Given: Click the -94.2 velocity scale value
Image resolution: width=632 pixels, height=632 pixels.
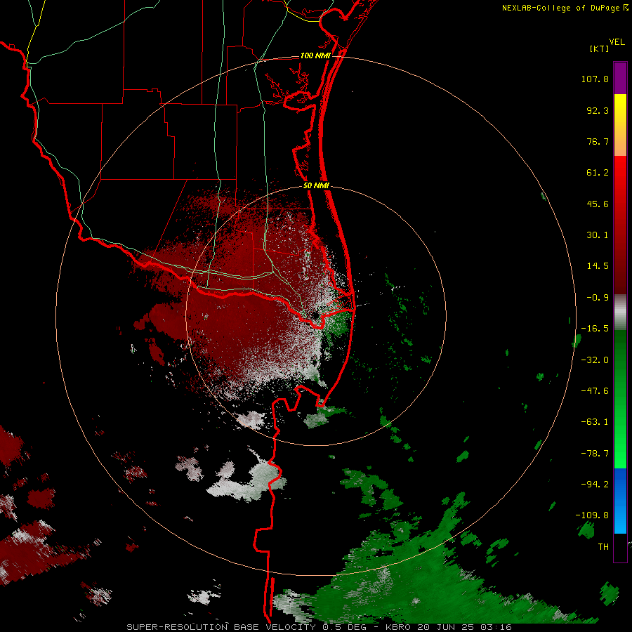Looking at the screenshot, I should coord(595,485).
